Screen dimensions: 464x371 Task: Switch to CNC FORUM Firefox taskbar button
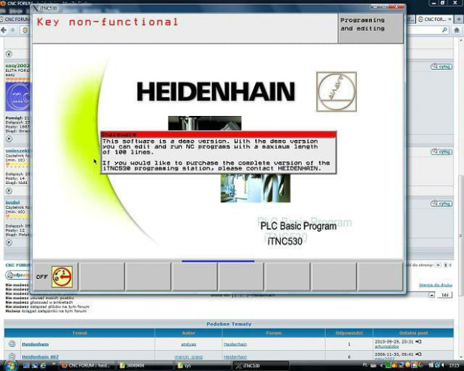click(x=86, y=365)
